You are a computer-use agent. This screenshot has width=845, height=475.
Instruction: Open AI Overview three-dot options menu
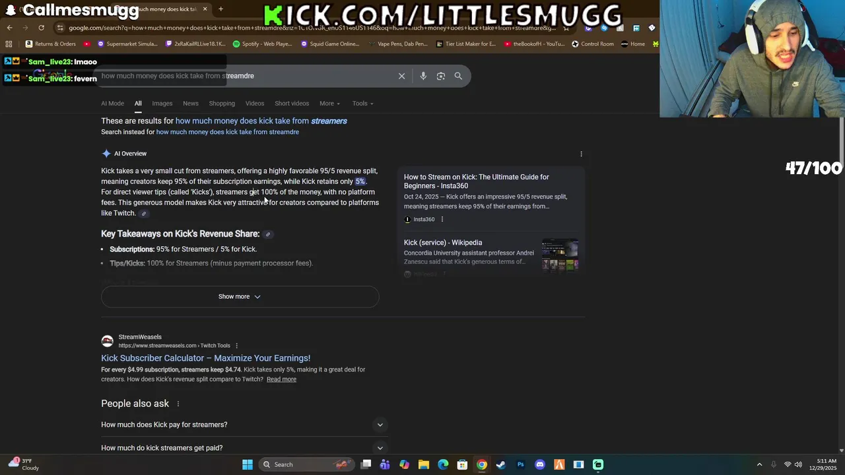tap(581, 154)
